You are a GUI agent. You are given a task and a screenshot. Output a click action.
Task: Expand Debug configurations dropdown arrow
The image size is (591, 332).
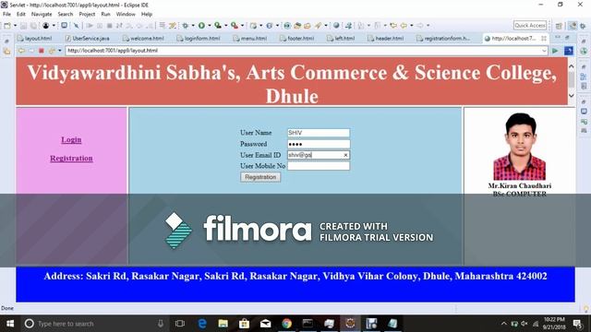tap(193, 26)
